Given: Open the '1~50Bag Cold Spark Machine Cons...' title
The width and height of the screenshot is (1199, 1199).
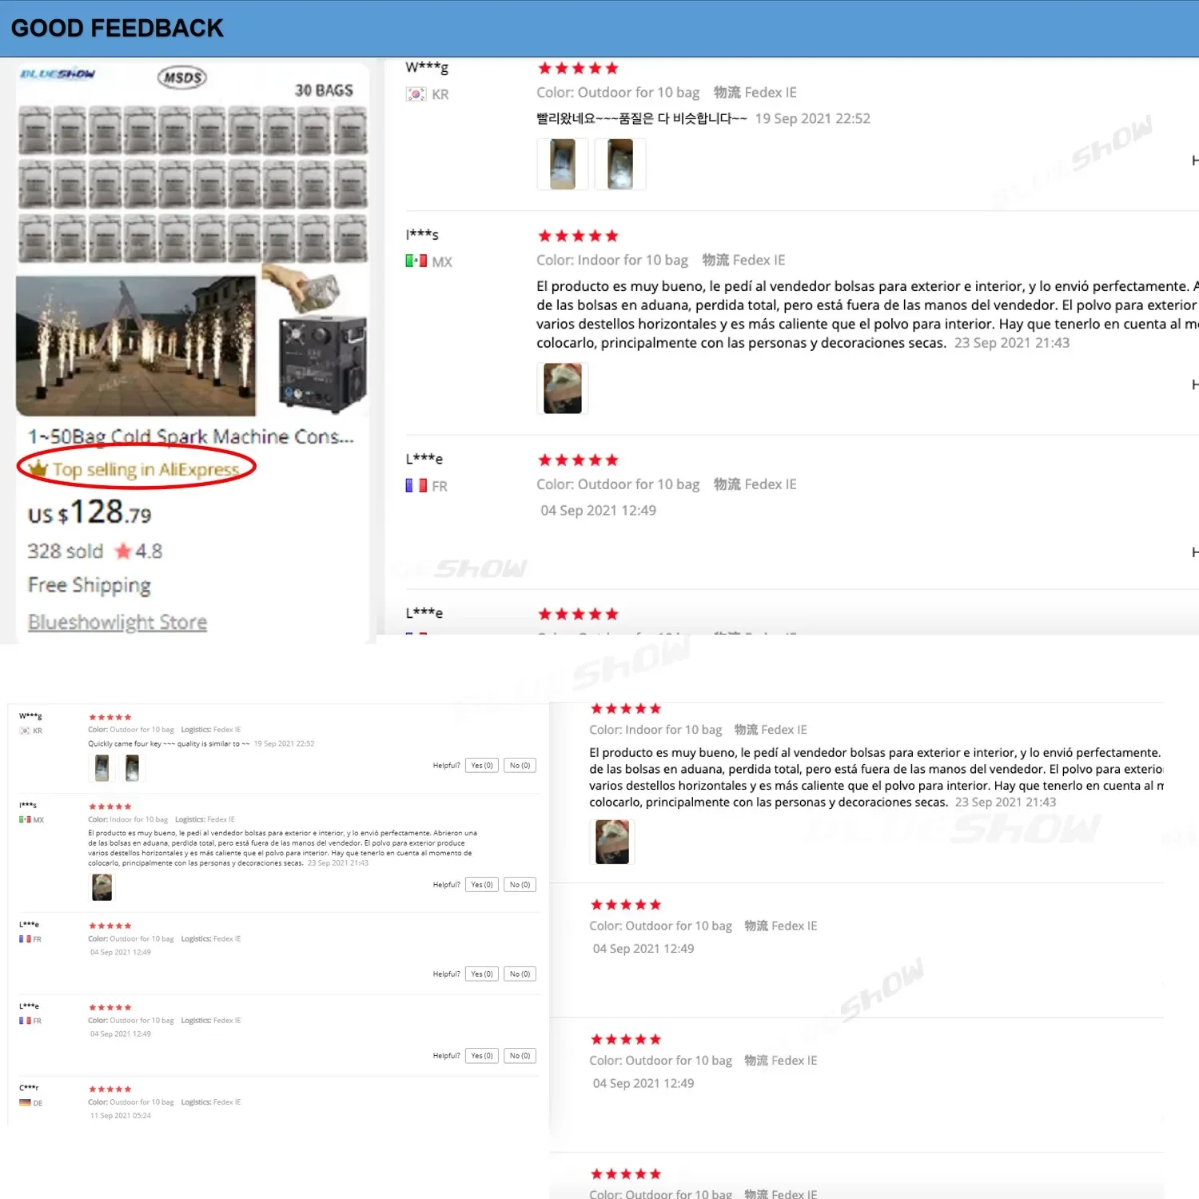Looking at the screenshot, I should point(191,436).
